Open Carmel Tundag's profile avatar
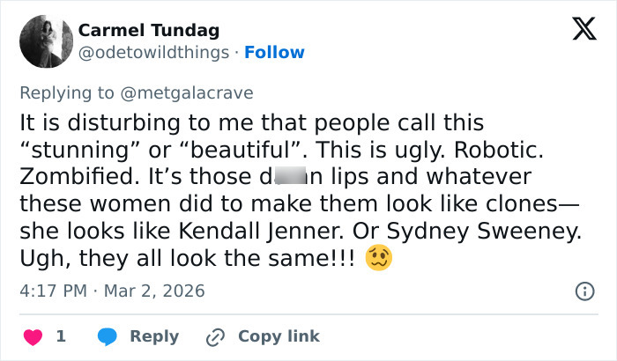Screen dimensions: 617x361 tap(43, 41)
